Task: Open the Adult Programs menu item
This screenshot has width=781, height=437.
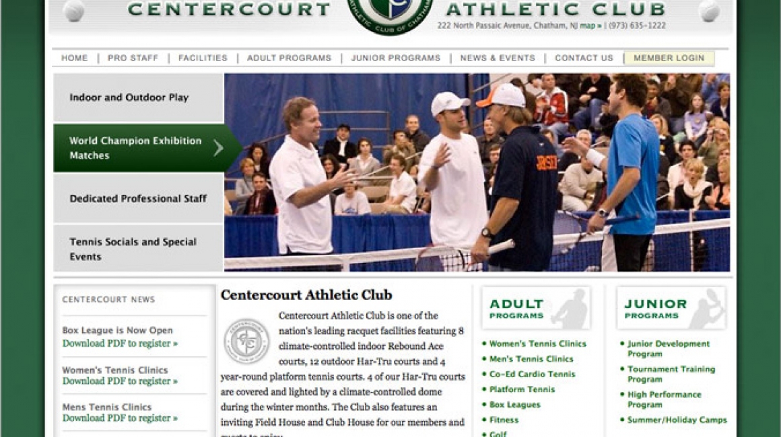Action: pos(289,58)
